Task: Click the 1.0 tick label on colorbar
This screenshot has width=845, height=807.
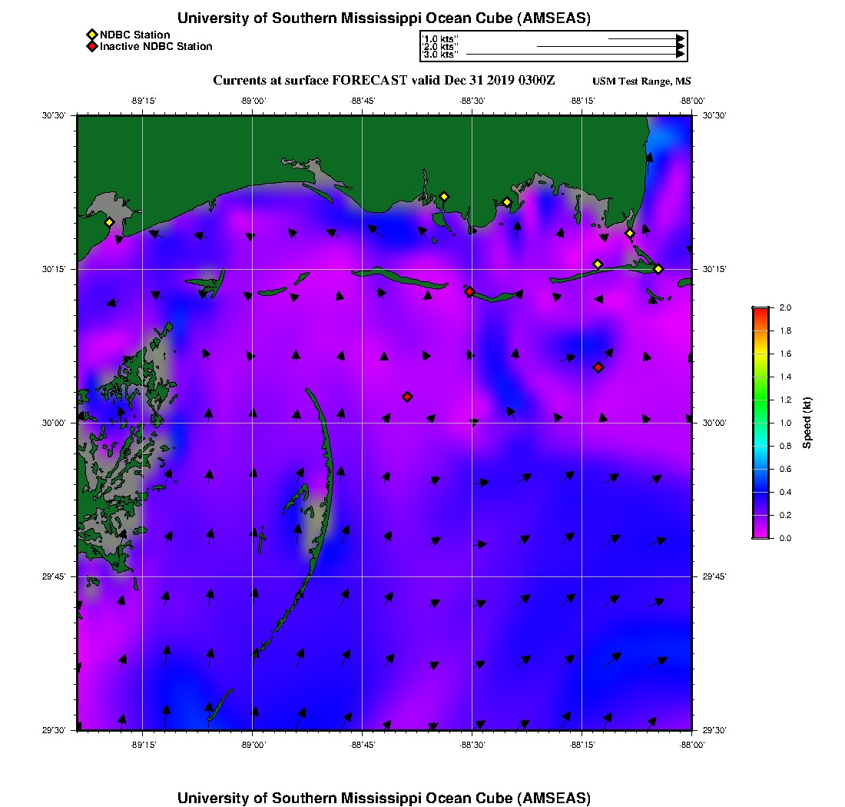Action: (x=785, y=423)
